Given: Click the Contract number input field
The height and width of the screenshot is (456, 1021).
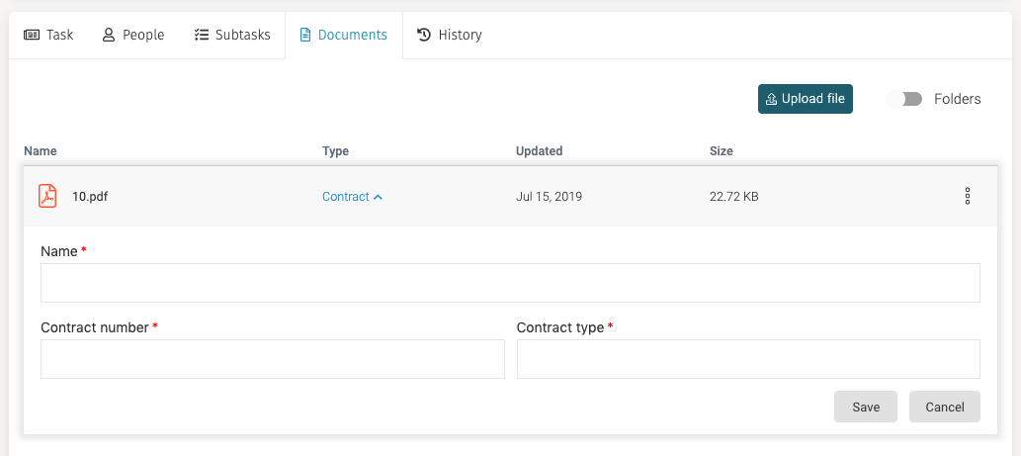Looking at the screenshot, I should point(272,359).
